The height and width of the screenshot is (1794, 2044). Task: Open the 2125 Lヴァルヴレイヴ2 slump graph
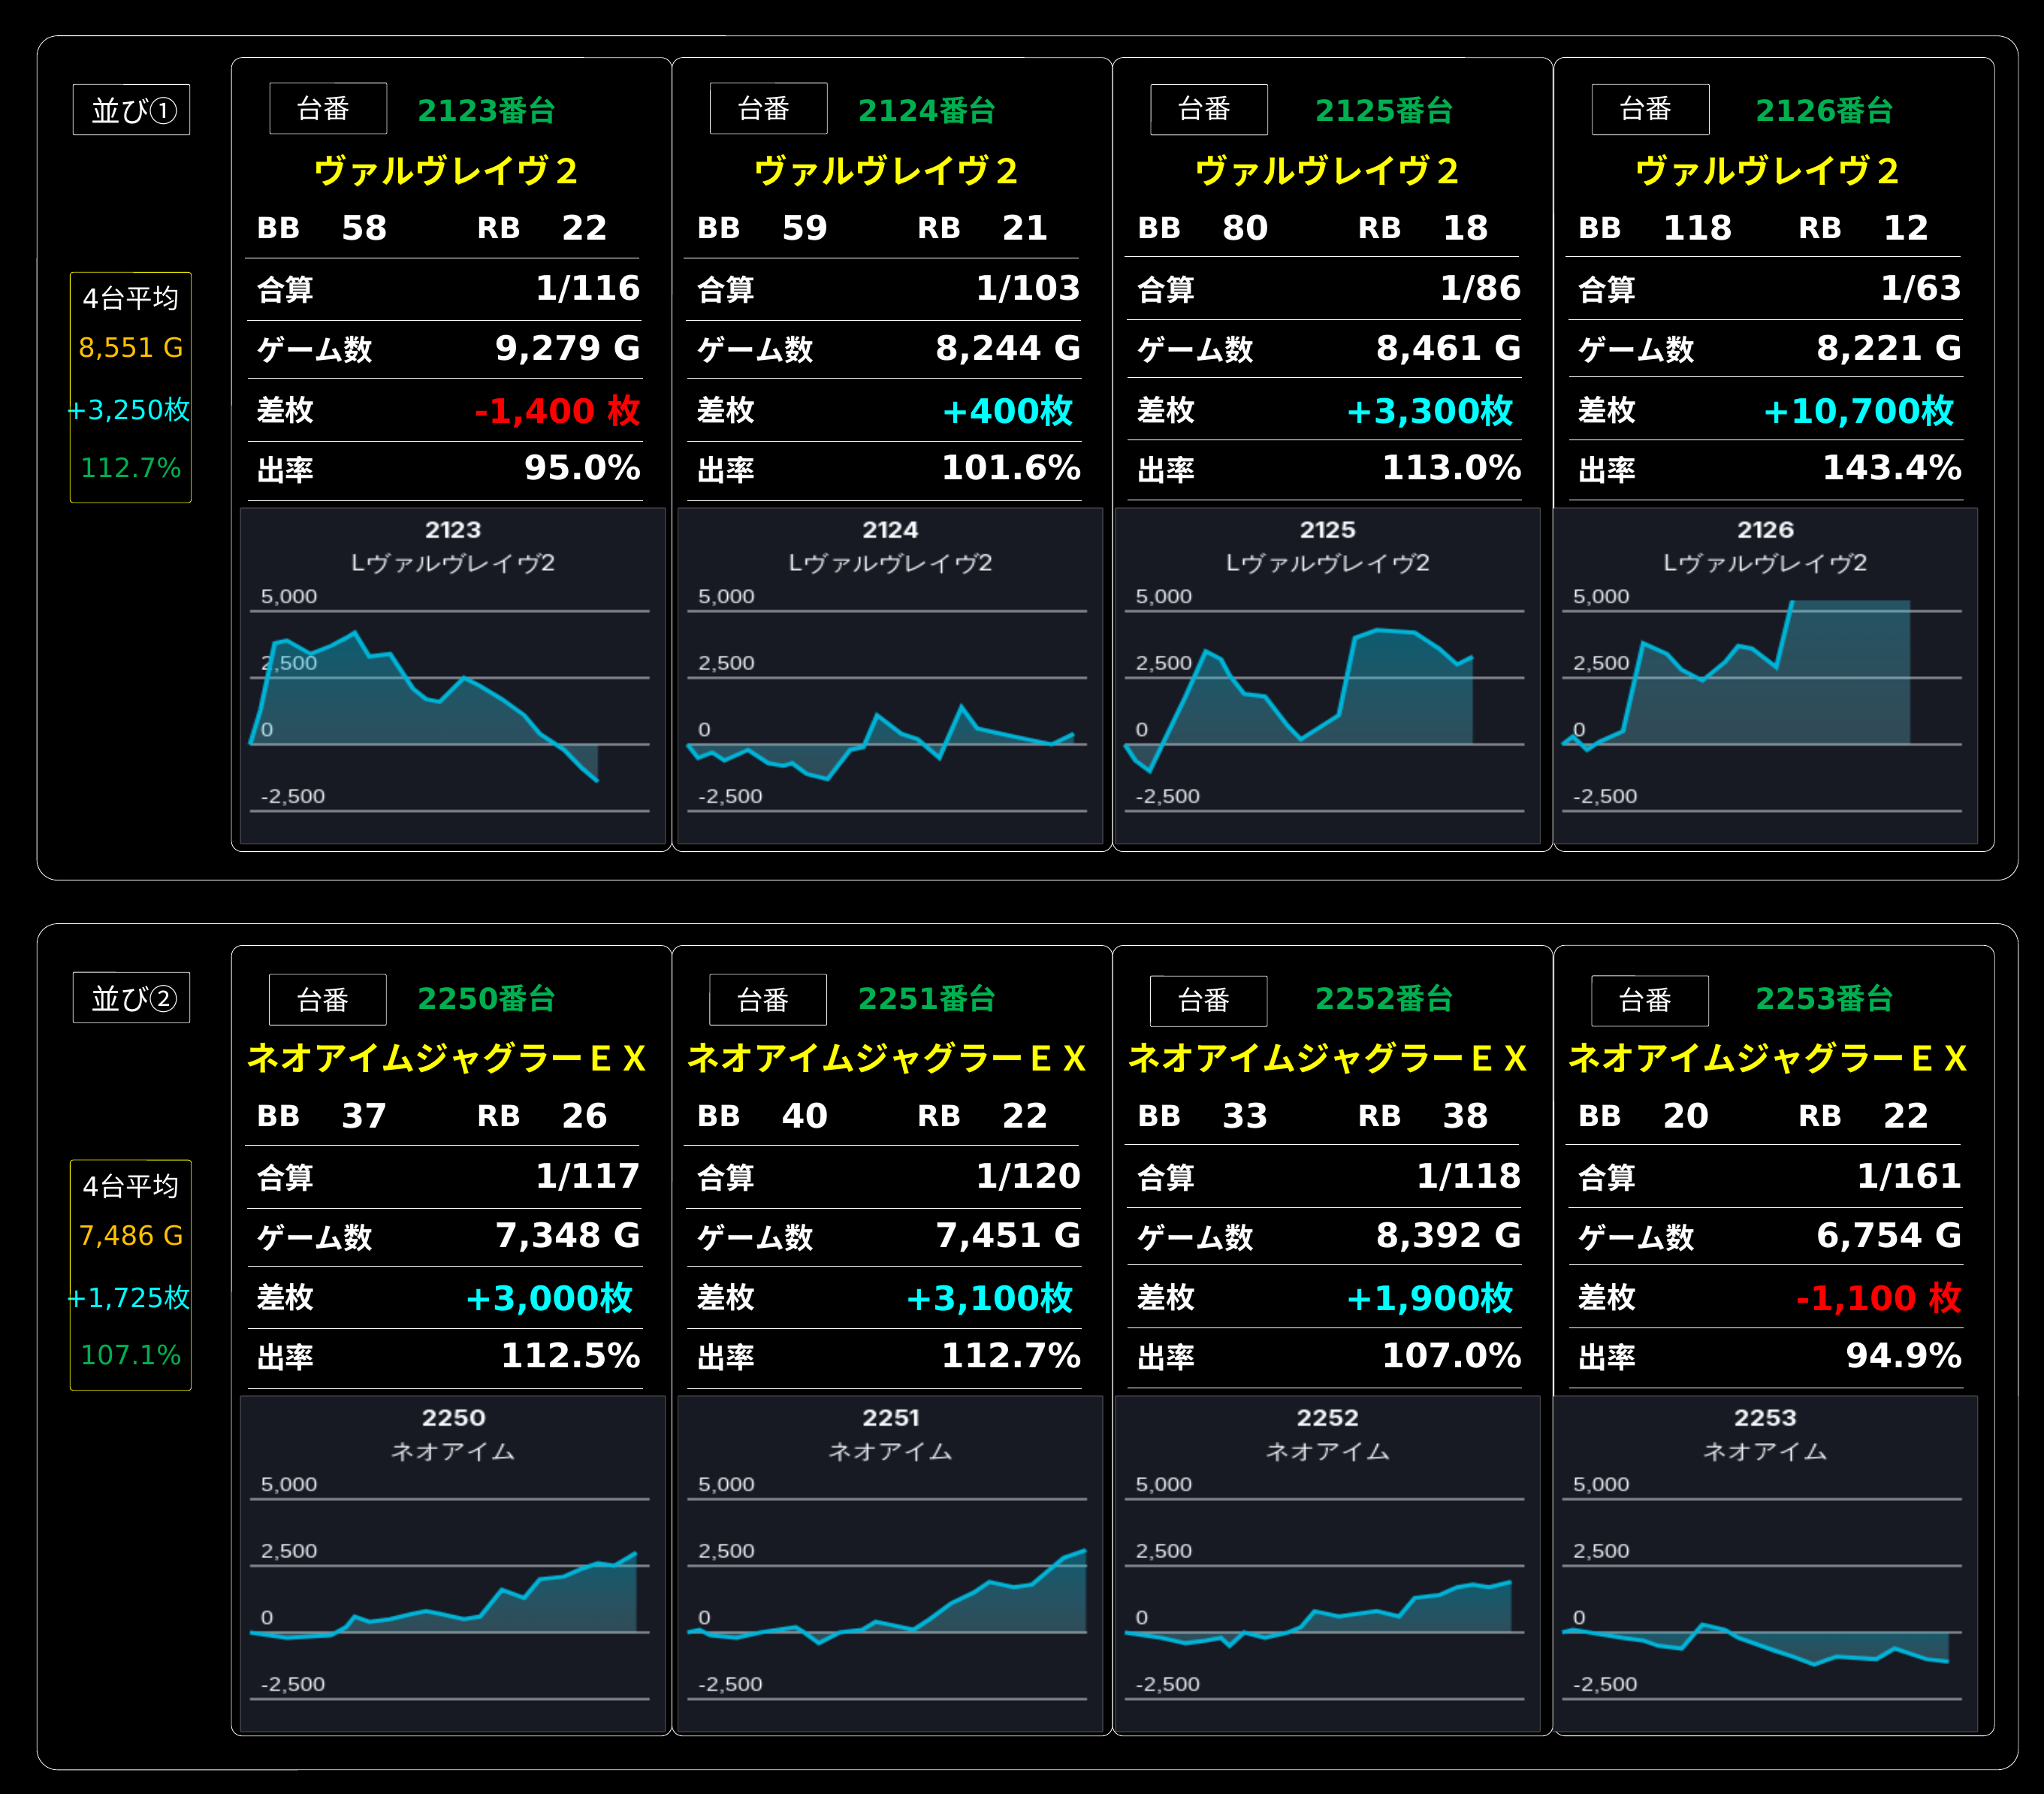click(1327, 676)
